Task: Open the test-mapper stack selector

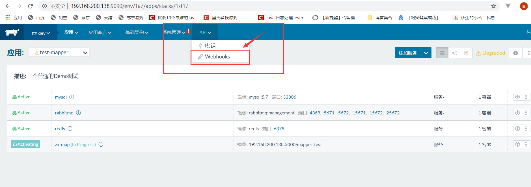Action: coord(59,53)
